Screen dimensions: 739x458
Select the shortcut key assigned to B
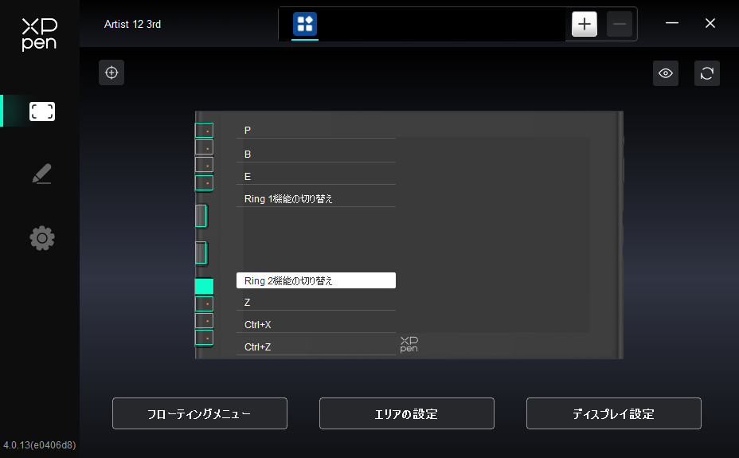point(204,147)
